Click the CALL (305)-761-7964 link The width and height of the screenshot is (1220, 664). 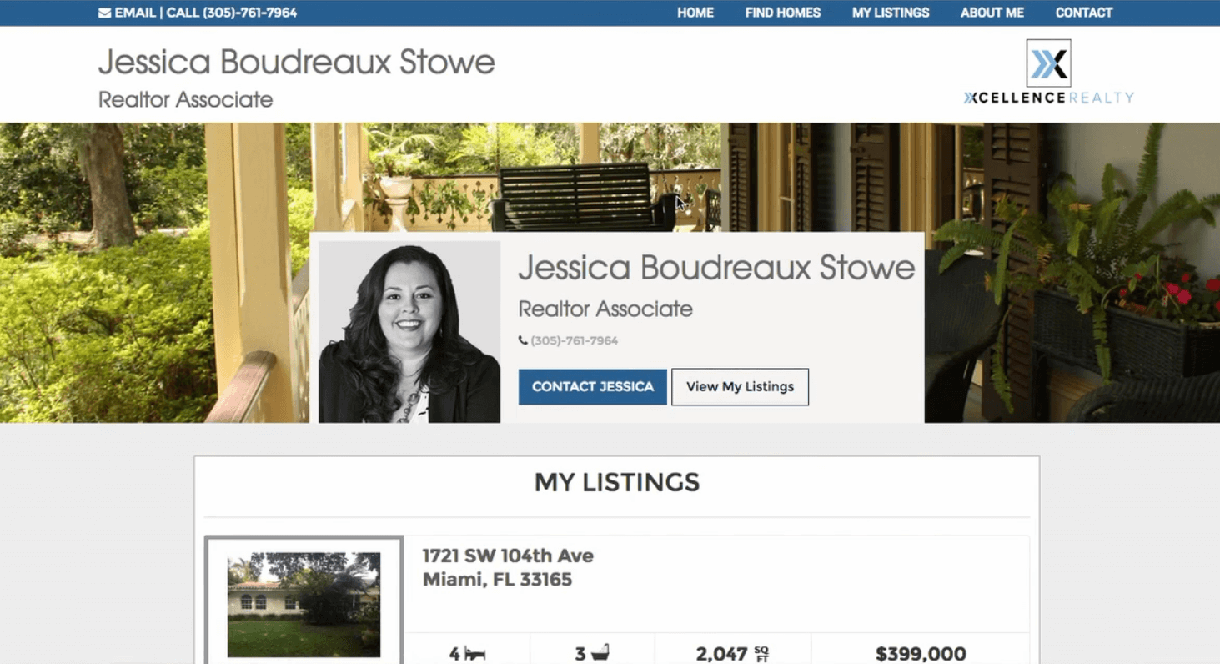click(x=232, y=13)
